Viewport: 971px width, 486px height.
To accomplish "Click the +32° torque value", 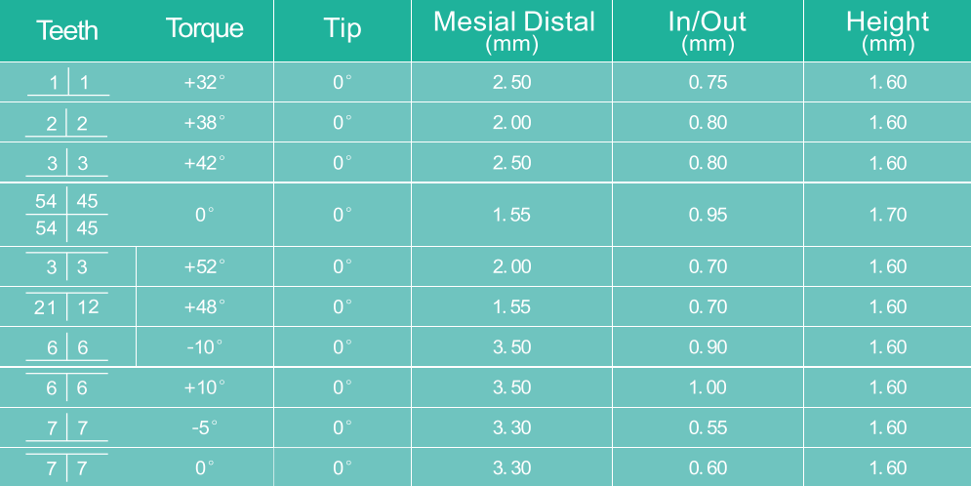I will (x=204, y=82).
